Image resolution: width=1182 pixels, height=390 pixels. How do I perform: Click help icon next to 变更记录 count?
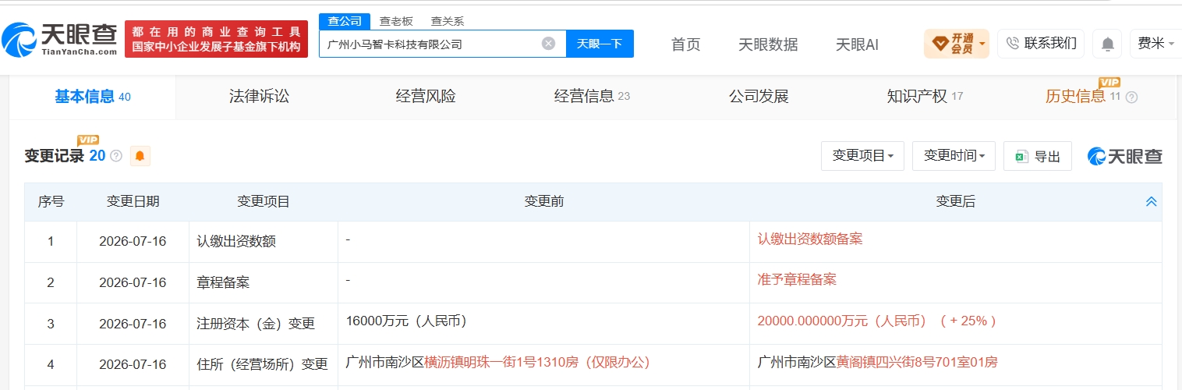point(116,156)
